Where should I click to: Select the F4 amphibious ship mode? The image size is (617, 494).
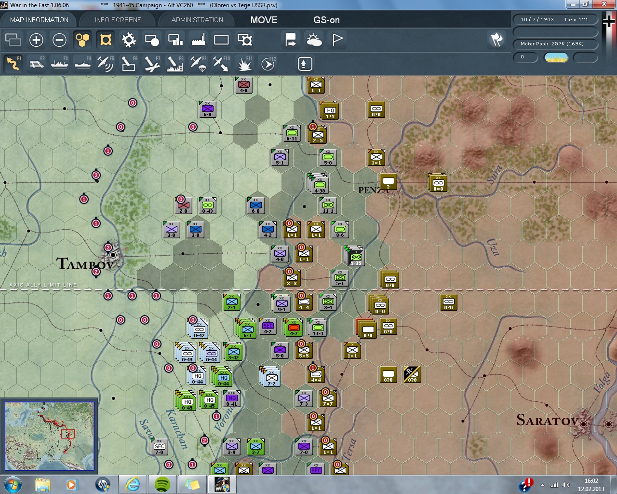tap(82, 64)
